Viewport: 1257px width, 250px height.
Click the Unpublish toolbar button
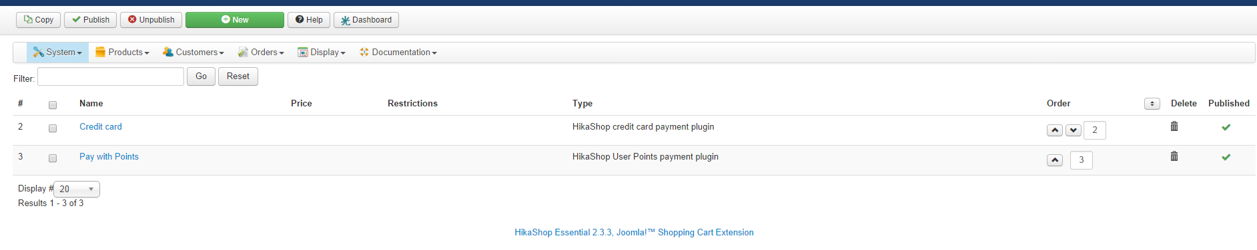tap(151, 20)
